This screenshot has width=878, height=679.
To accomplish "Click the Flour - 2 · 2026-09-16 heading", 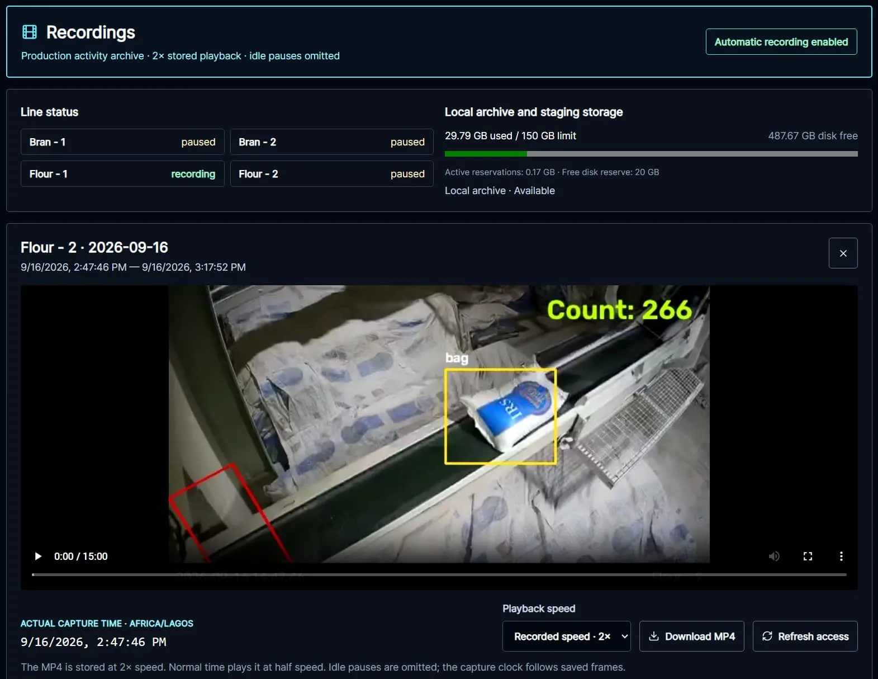I will coord(94,247).
